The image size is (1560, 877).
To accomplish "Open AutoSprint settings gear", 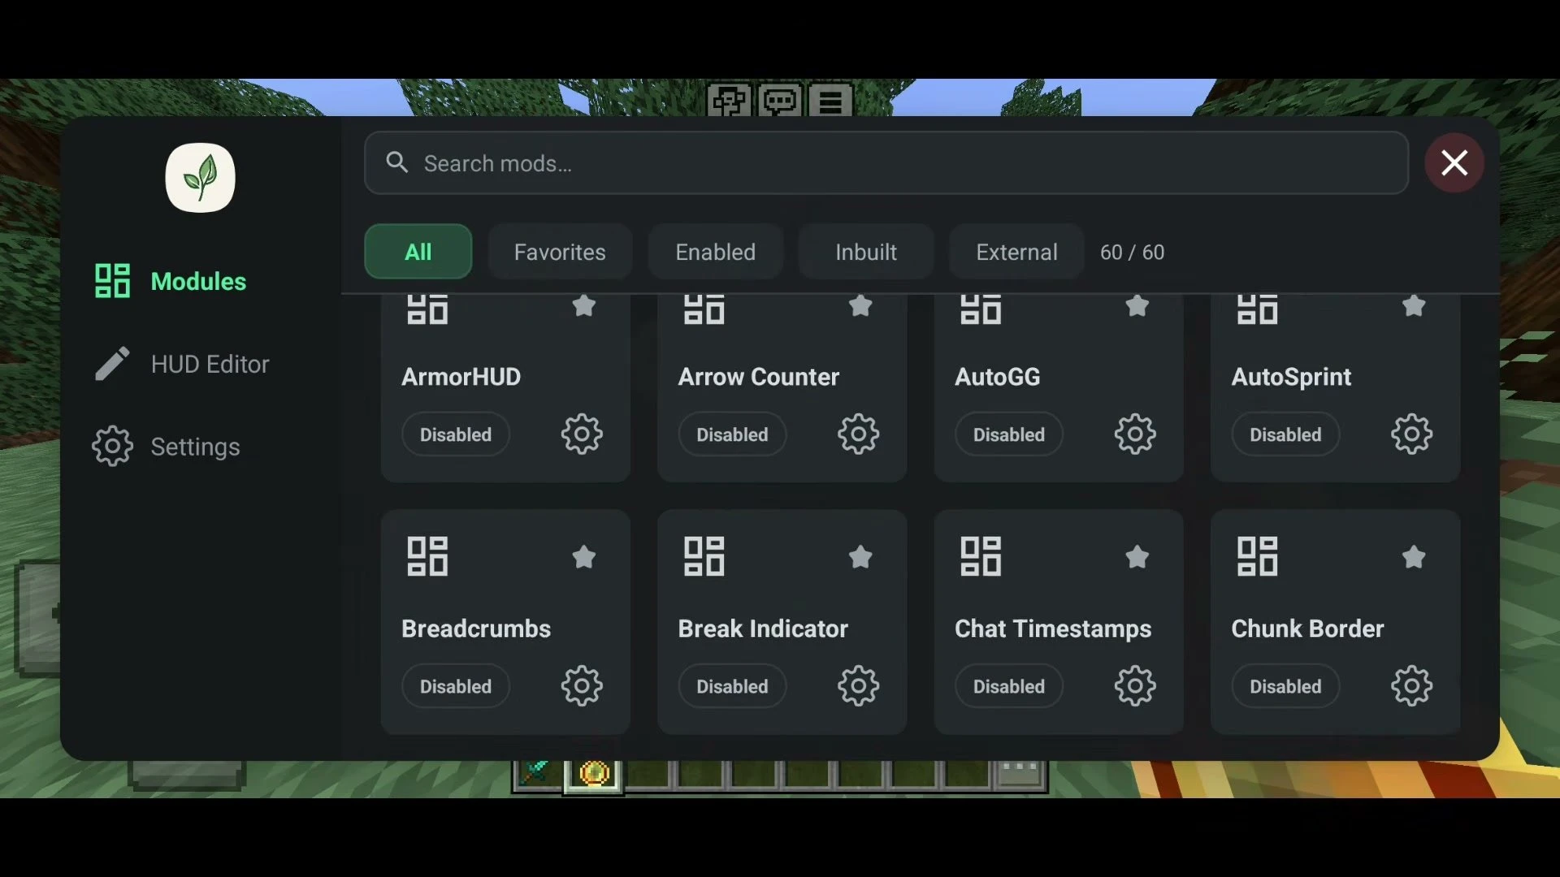I will (1412, 434).
